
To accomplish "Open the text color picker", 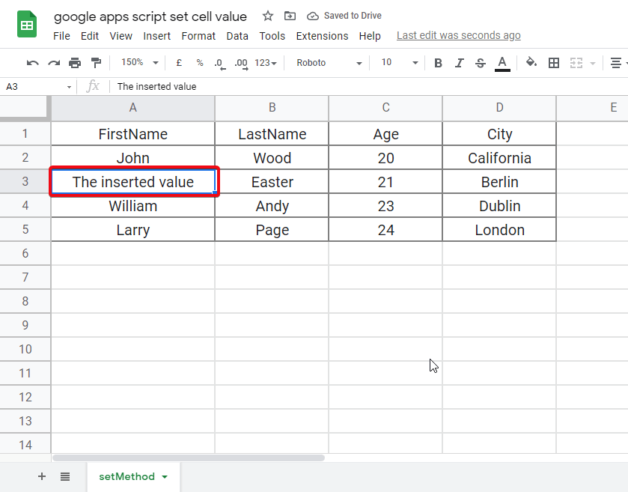I will click(x=502, y=63).
